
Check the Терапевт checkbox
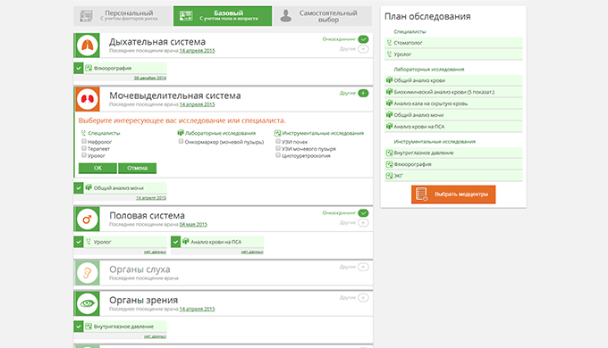click(84, 148)
